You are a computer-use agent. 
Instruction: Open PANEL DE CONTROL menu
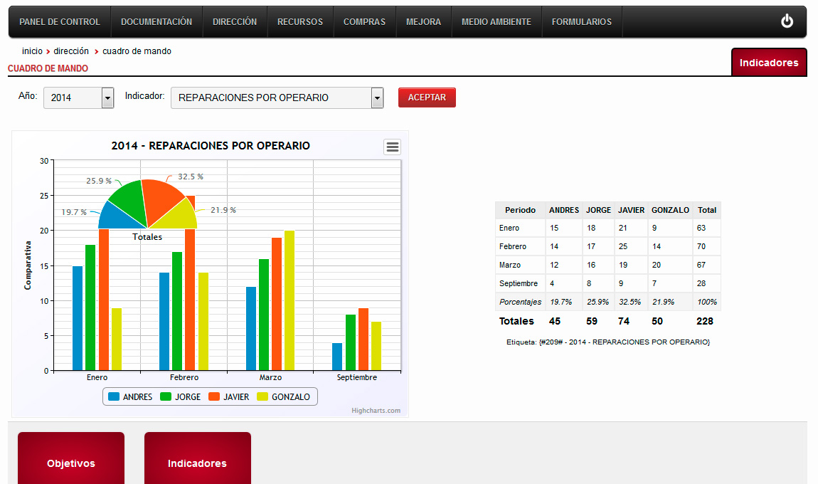[x=60, y=22]
